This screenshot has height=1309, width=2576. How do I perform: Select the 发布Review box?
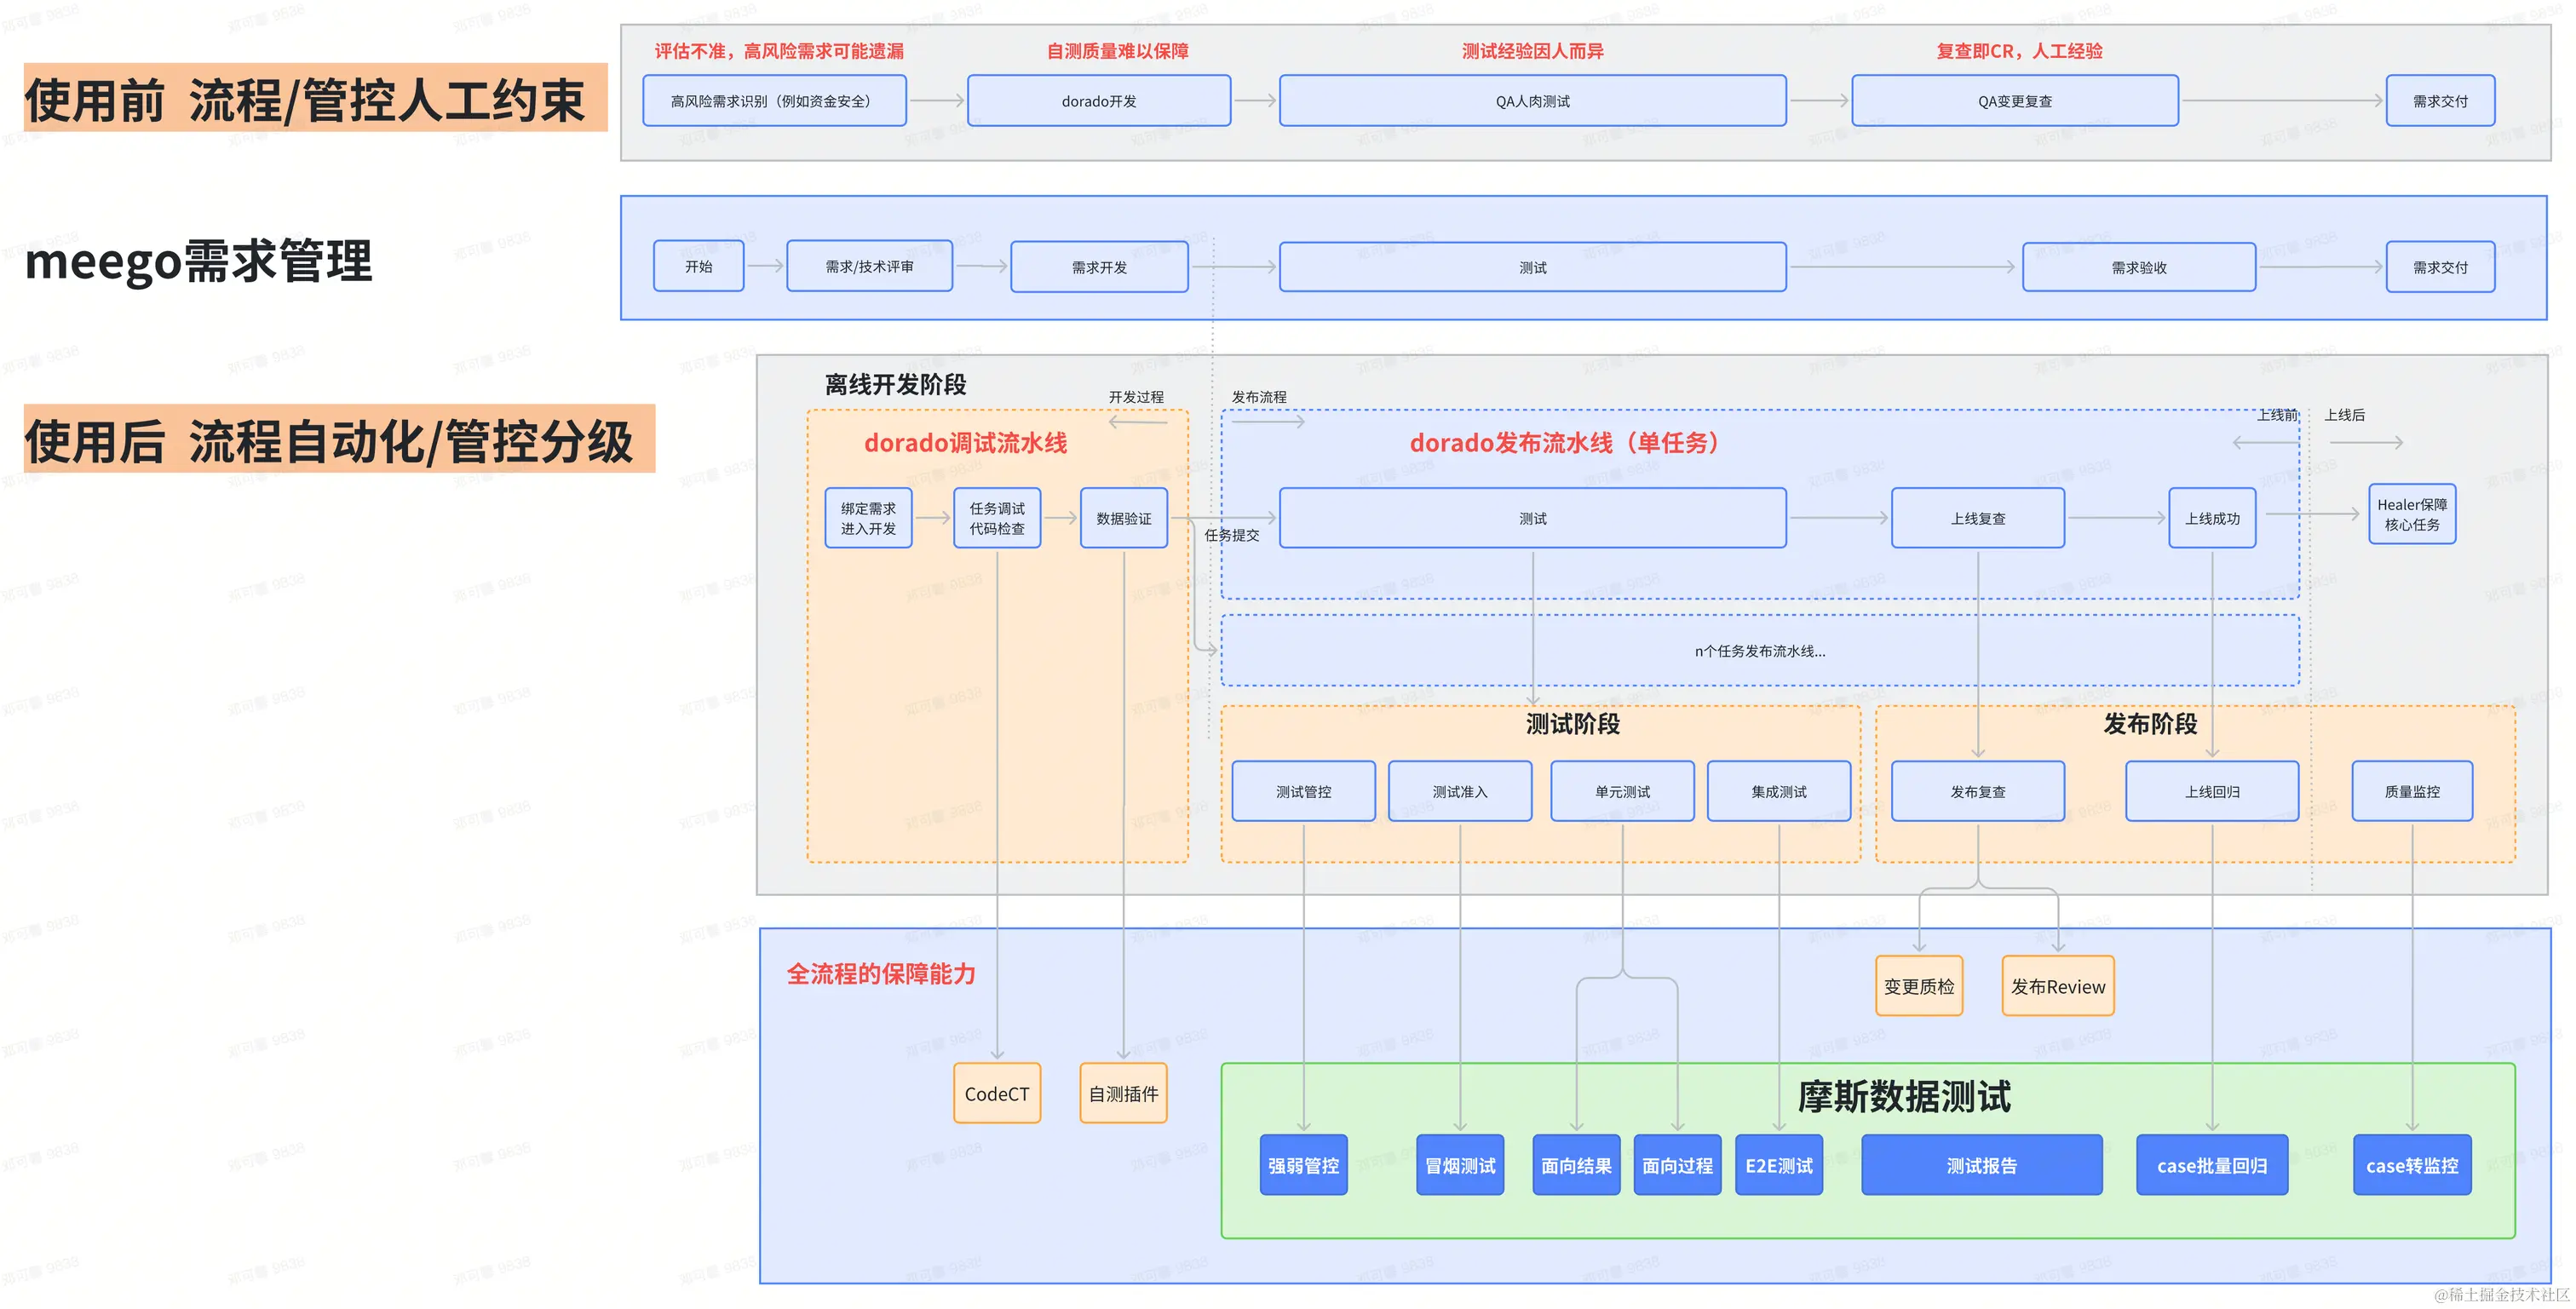pyautogui.click(x=2057, y=986)
